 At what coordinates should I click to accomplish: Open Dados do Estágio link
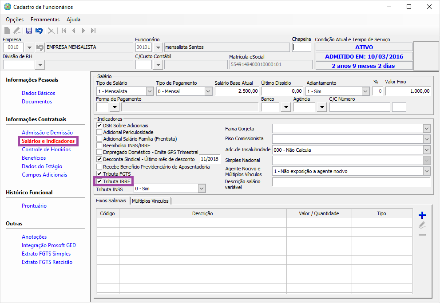pos(42,166)
